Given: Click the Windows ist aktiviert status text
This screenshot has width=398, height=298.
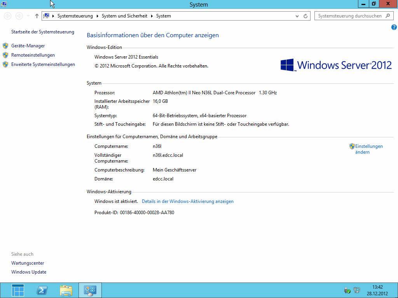Looking at the screenshot, I should tap(116, 201).
